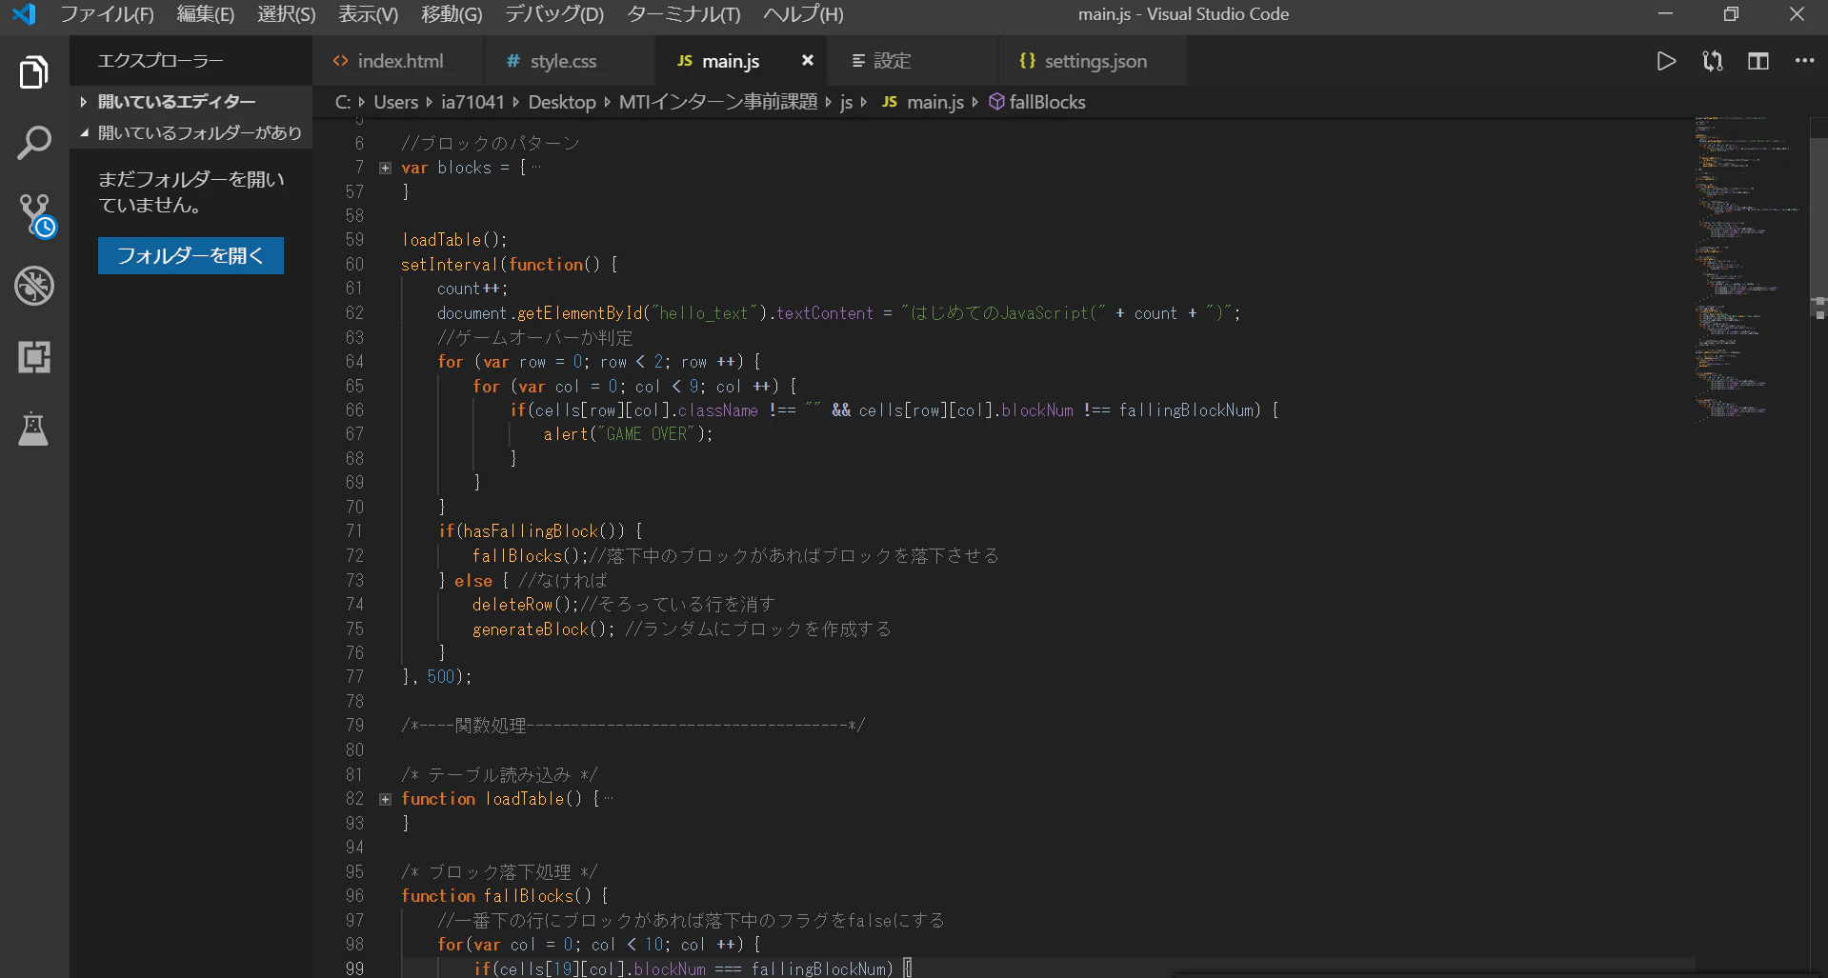1828x978 pixels.
Task: Open the 移動(G) menu
Action: (452, 14)
